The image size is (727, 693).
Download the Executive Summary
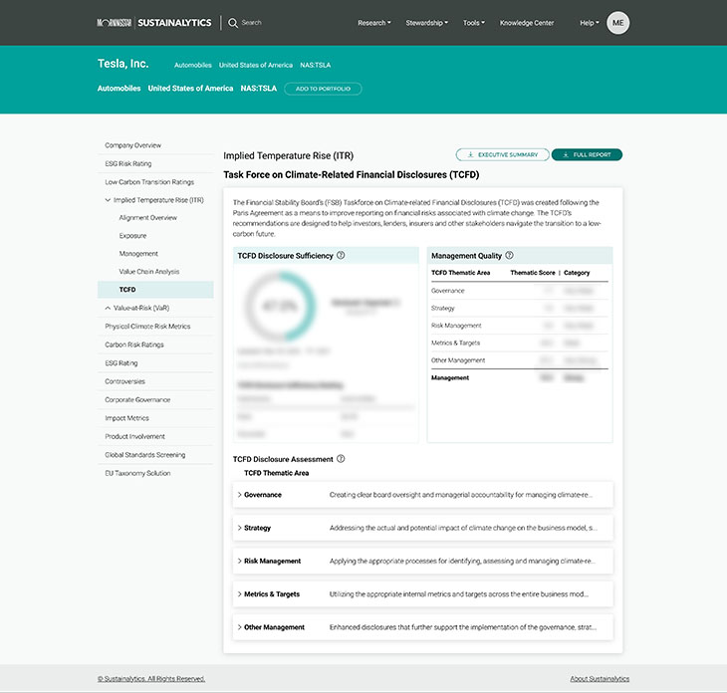click(502, 155)
